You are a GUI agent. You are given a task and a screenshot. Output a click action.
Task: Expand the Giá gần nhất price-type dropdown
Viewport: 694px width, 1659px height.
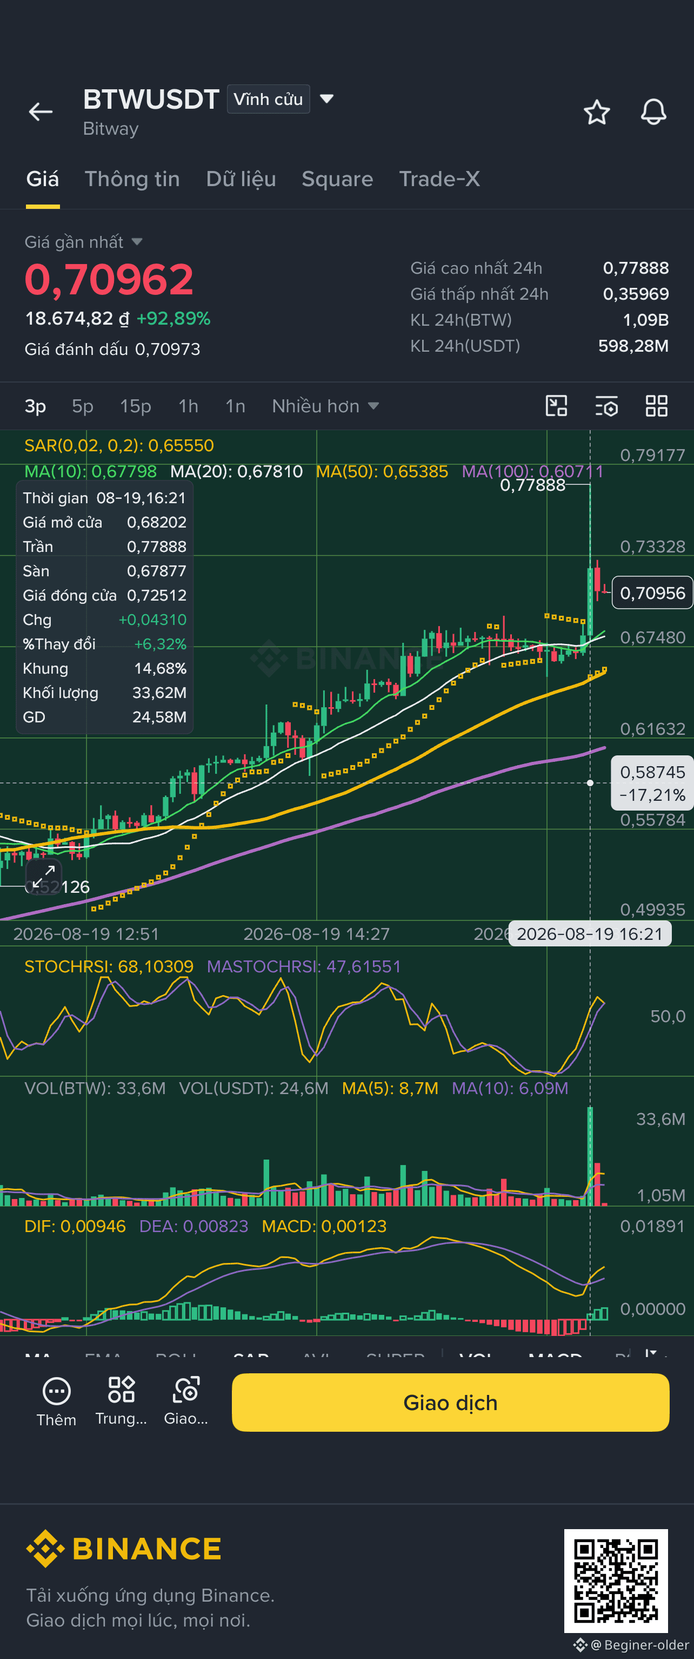tap(83, 241)
